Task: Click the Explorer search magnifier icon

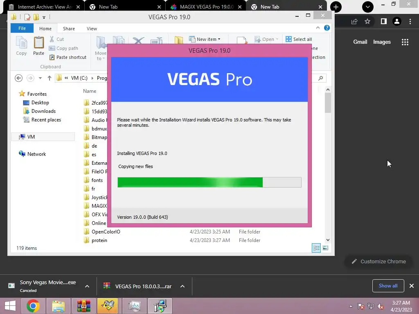Action: pyautogui.click(x=321, y=78)
